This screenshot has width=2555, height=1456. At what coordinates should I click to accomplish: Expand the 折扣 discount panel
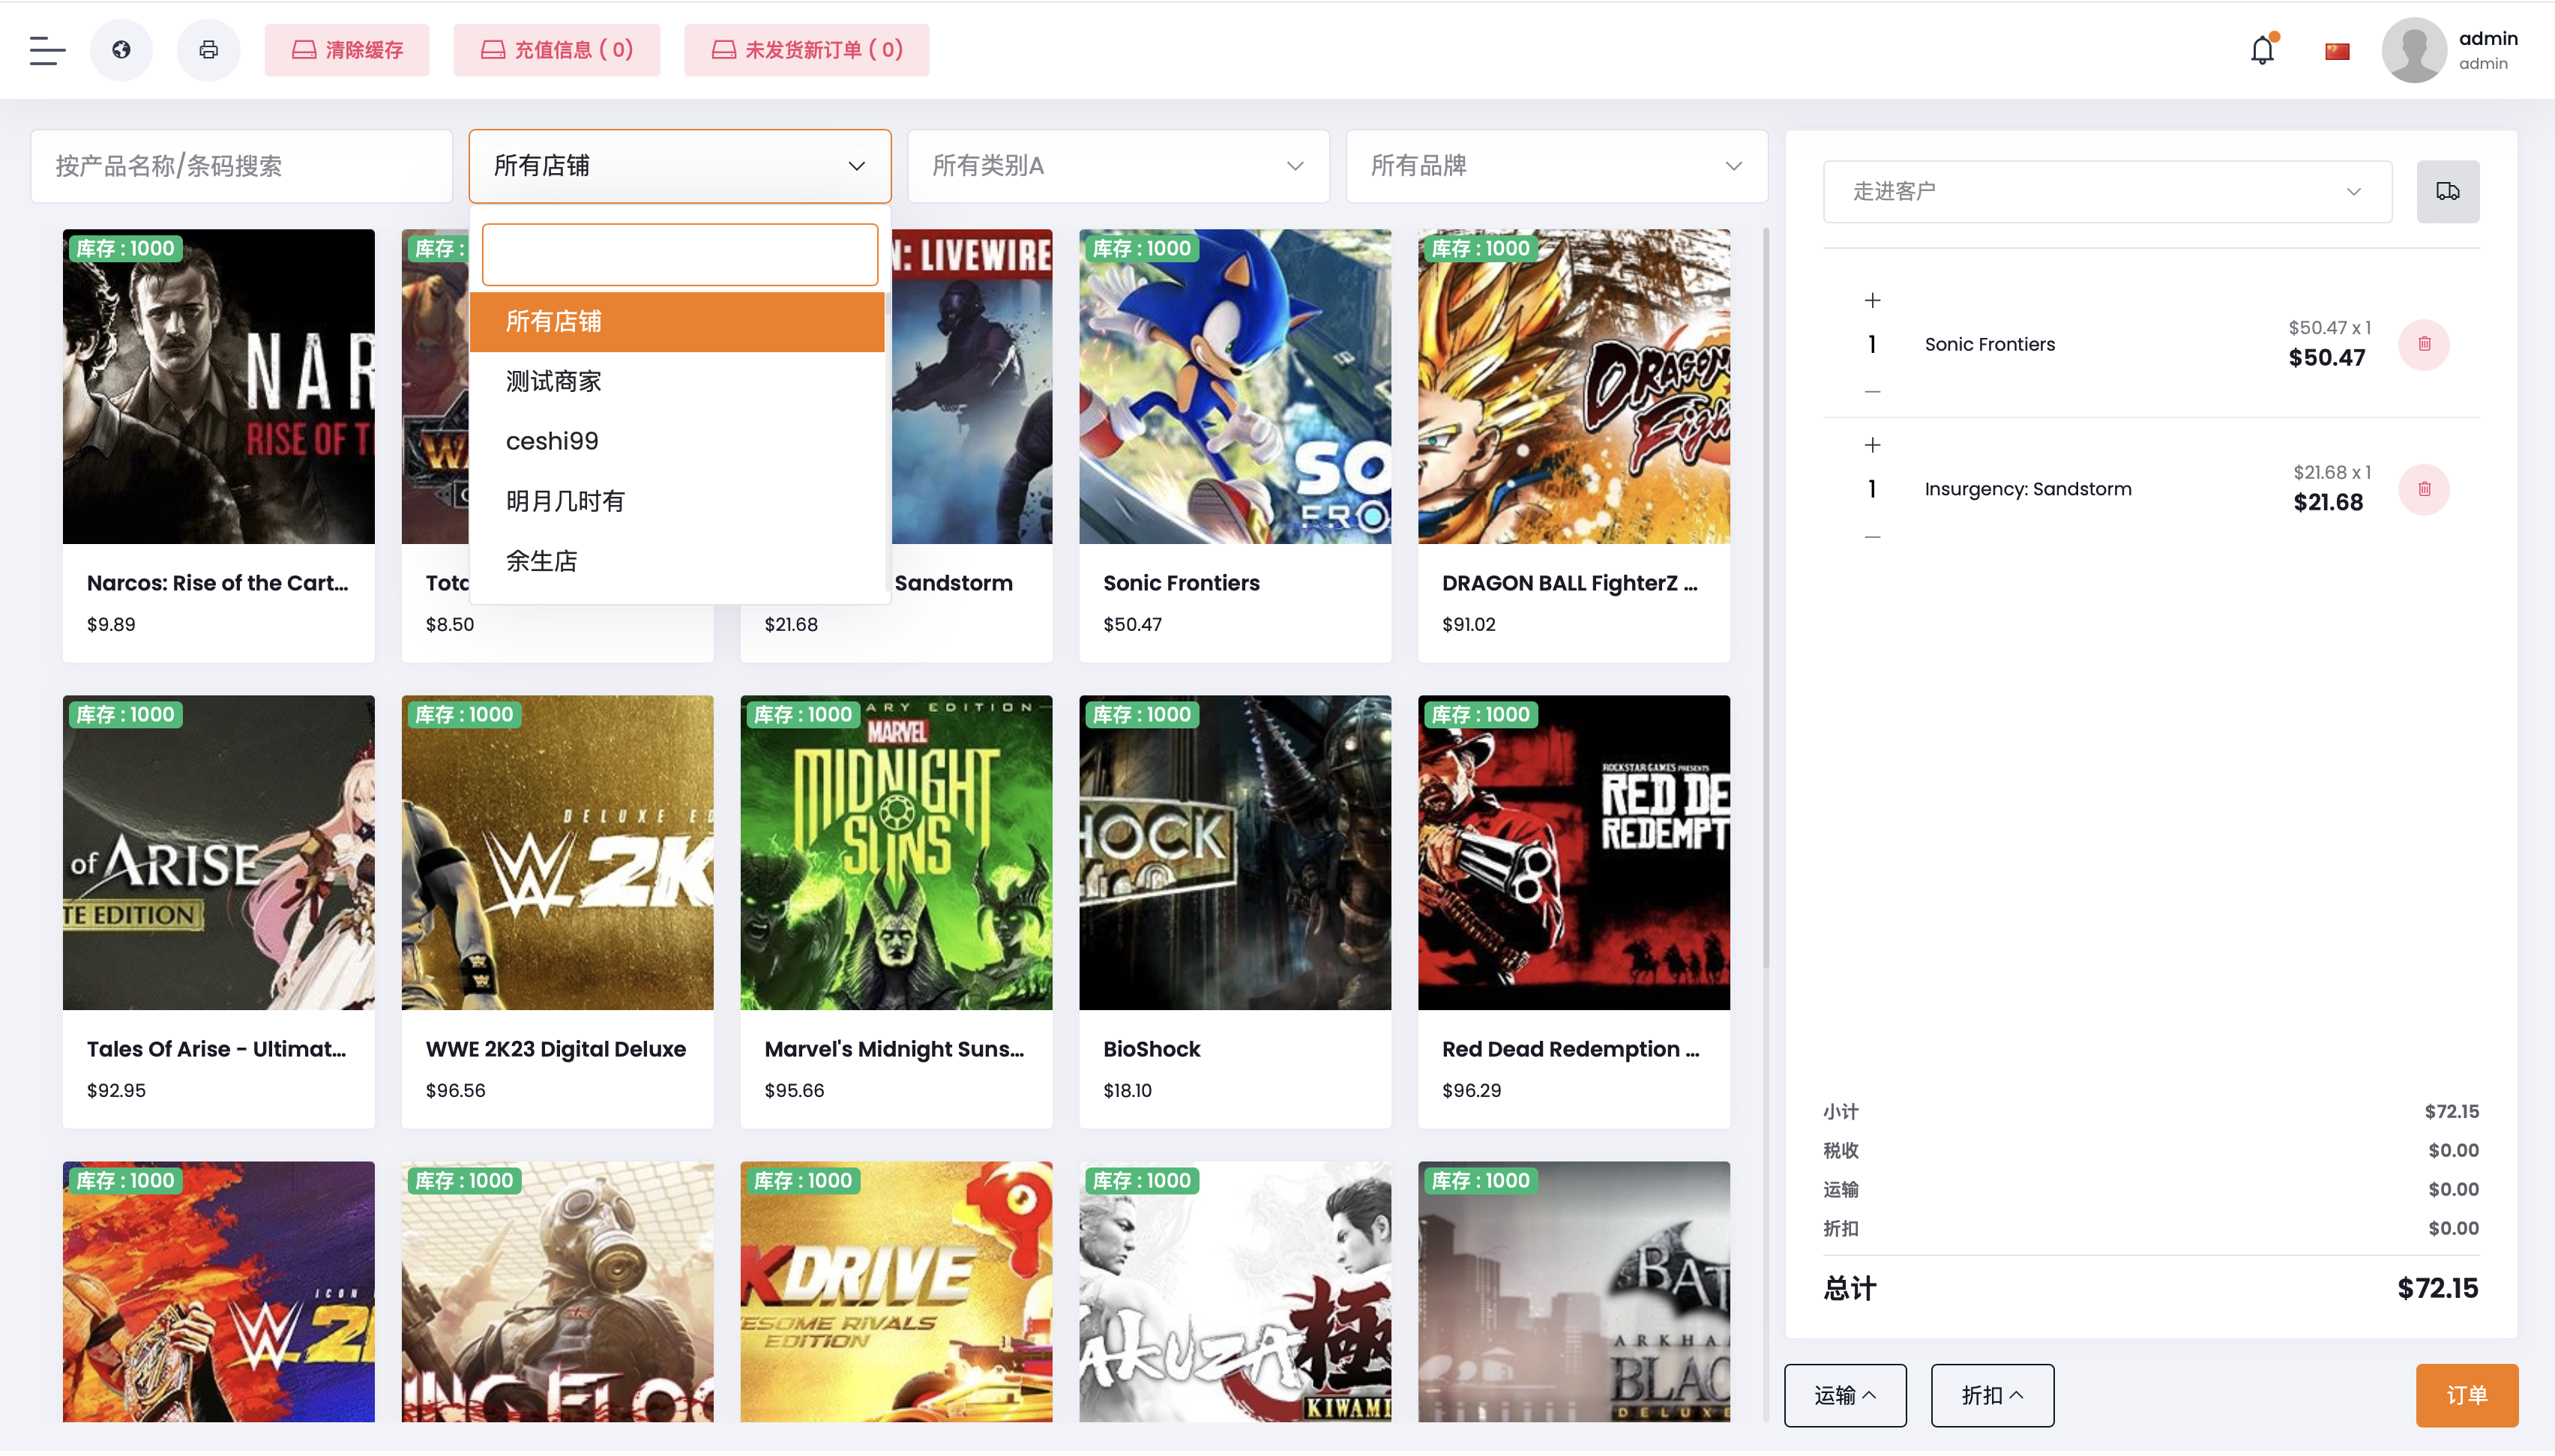pyautogui.click(x=1992, y=1395)
